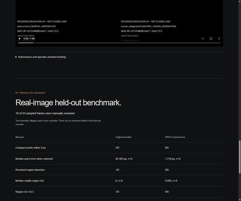Click 'human_designated | AWAITING_HUMAN_DESIGNATION' overlay text
The height and width of the screenshot is (201, 241).
click(148, 26)
